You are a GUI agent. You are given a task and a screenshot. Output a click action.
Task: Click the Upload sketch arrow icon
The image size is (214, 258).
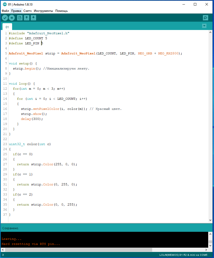(x=12, y=18)
